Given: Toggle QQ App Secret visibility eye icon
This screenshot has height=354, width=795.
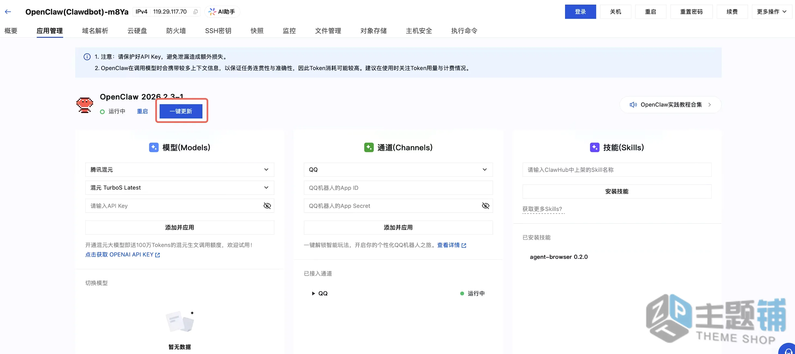Looking at the screenshot, I should click(486, 206).
